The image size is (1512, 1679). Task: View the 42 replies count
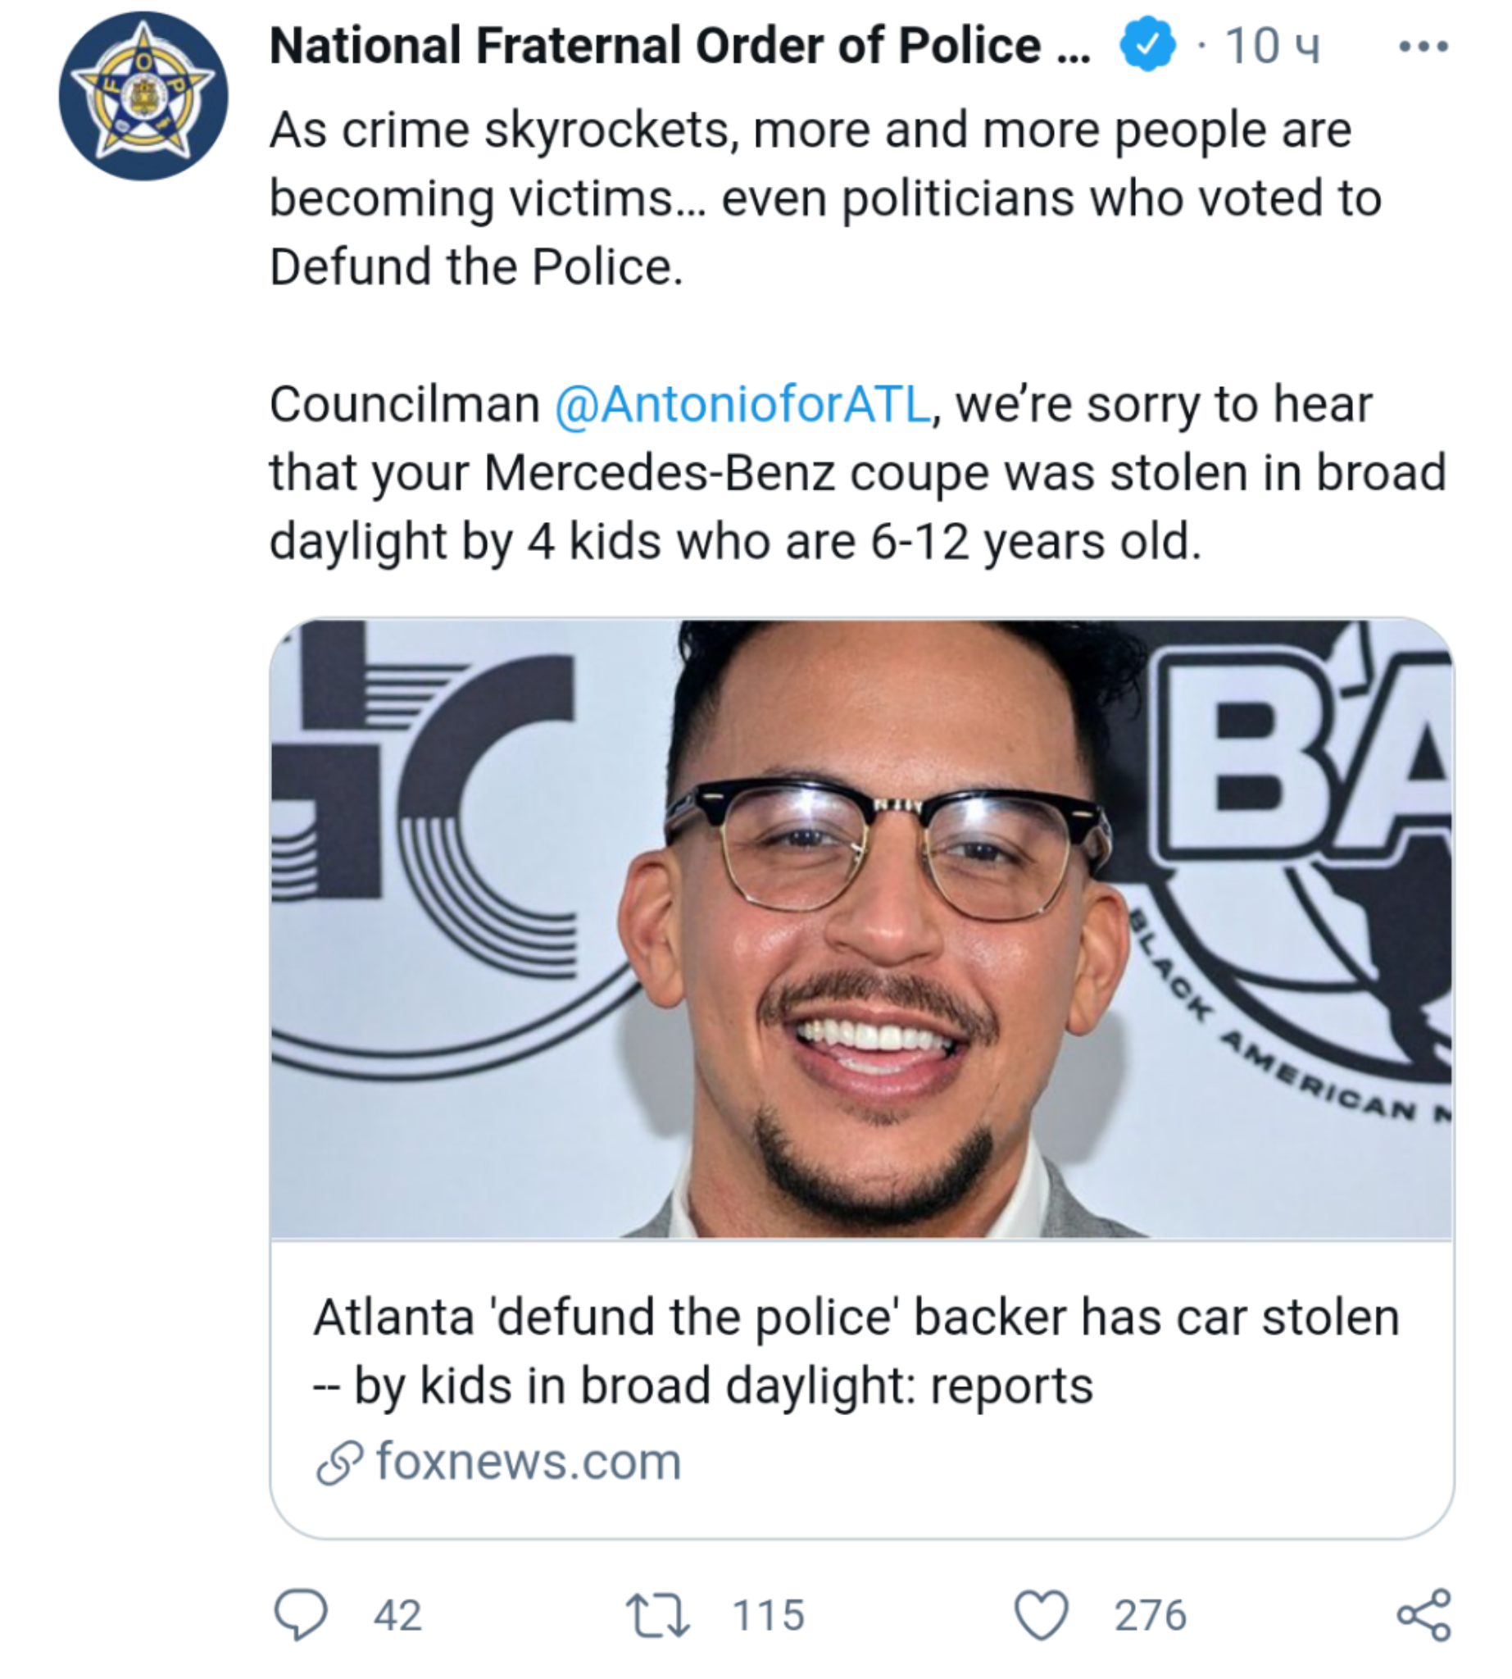click(x=398, y=1615)
